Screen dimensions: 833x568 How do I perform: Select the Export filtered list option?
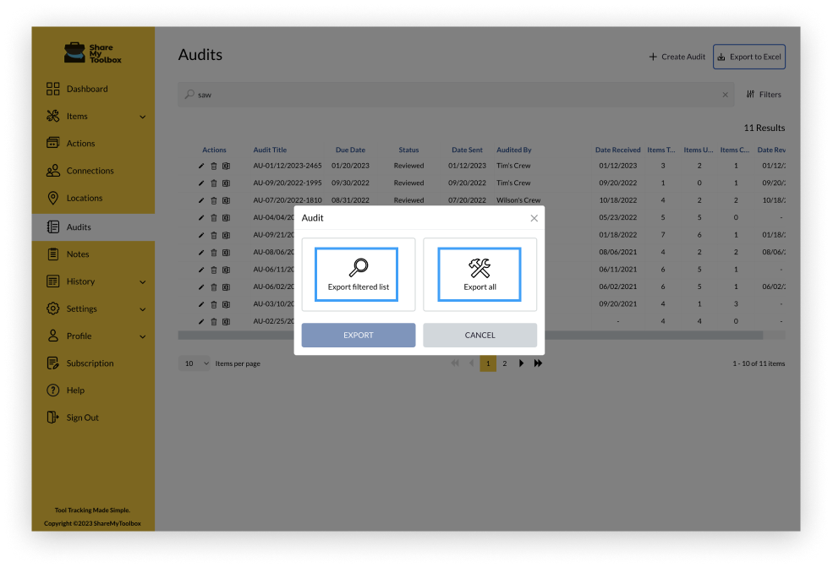pos(358,274)
